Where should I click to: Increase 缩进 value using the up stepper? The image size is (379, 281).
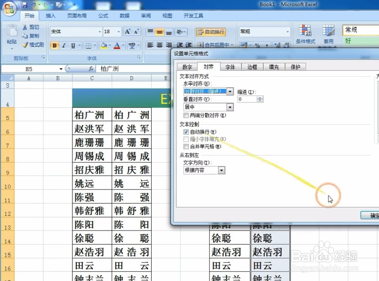(x=260, y=97)
